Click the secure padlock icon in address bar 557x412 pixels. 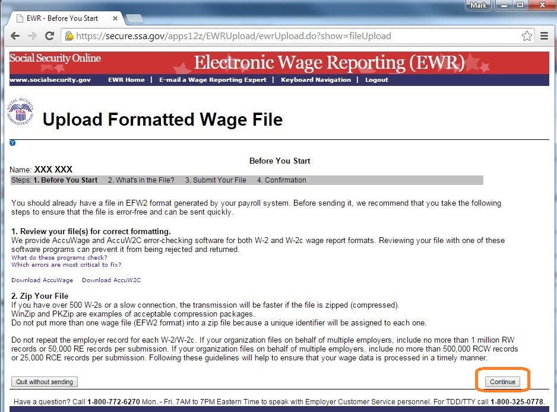pos(69,36)
